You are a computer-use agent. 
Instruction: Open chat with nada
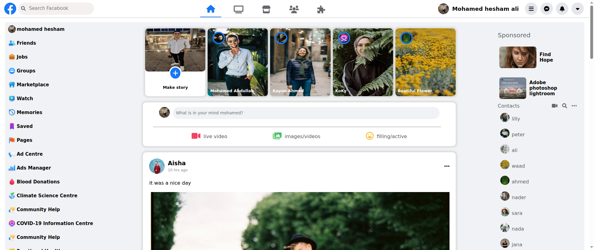coord(512,228)
